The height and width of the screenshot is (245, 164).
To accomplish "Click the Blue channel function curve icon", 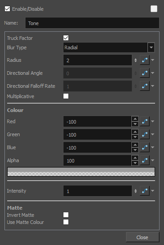I will tap(145, 147).
